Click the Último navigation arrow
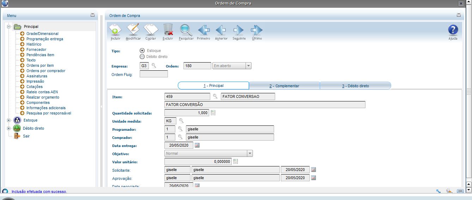472x200 pixels. pos(256,30)
